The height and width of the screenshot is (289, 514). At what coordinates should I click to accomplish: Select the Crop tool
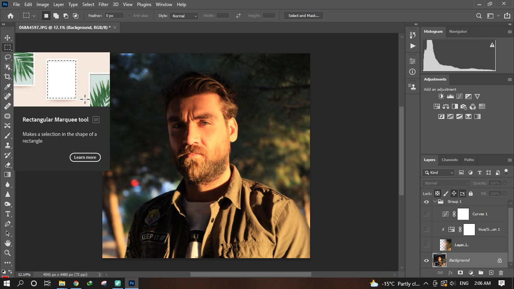[7, 77]
